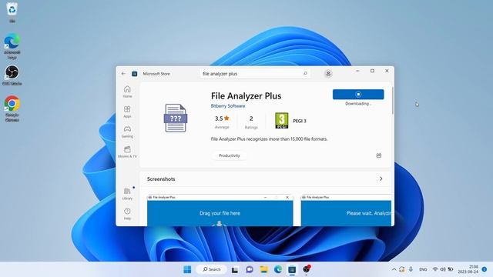Click the microphone icon in system tray

click(411, 269)
